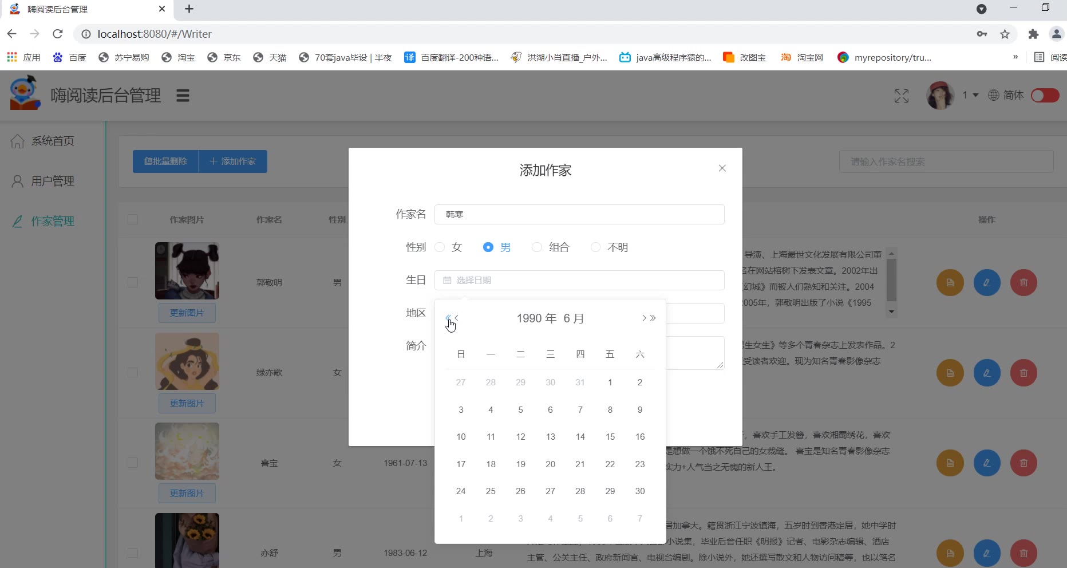The height and width of the screenshot is (568, 1067).
Task: Check the checkbox for 郭敬明 row
Action: pyautogui.click(x=133, y=283)
